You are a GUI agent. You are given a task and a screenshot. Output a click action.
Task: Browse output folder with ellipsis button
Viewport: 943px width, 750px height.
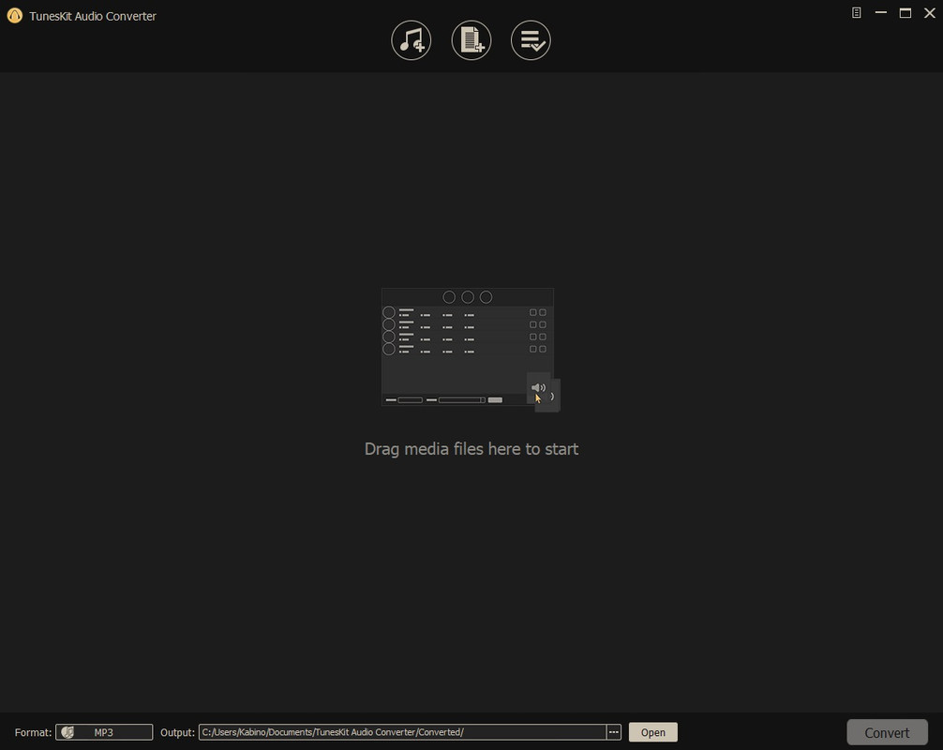613,732
